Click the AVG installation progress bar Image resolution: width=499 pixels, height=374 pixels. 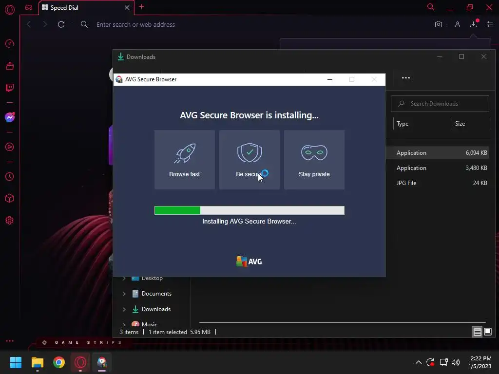(249, 210)
